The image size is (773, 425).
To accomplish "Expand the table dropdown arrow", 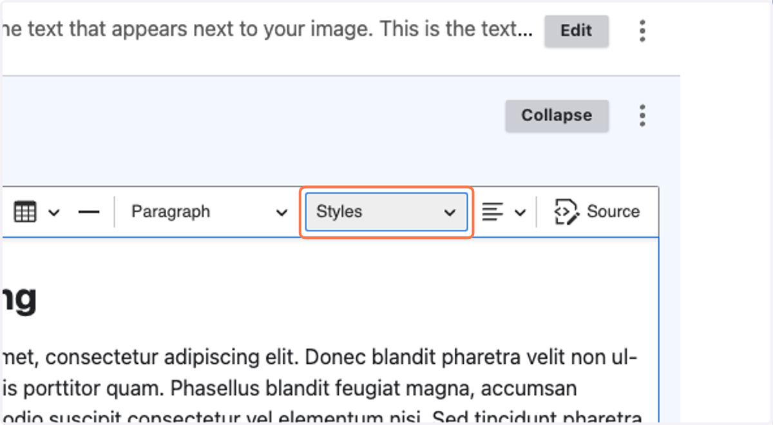I will pyautogui.click(x=54, y=212).
